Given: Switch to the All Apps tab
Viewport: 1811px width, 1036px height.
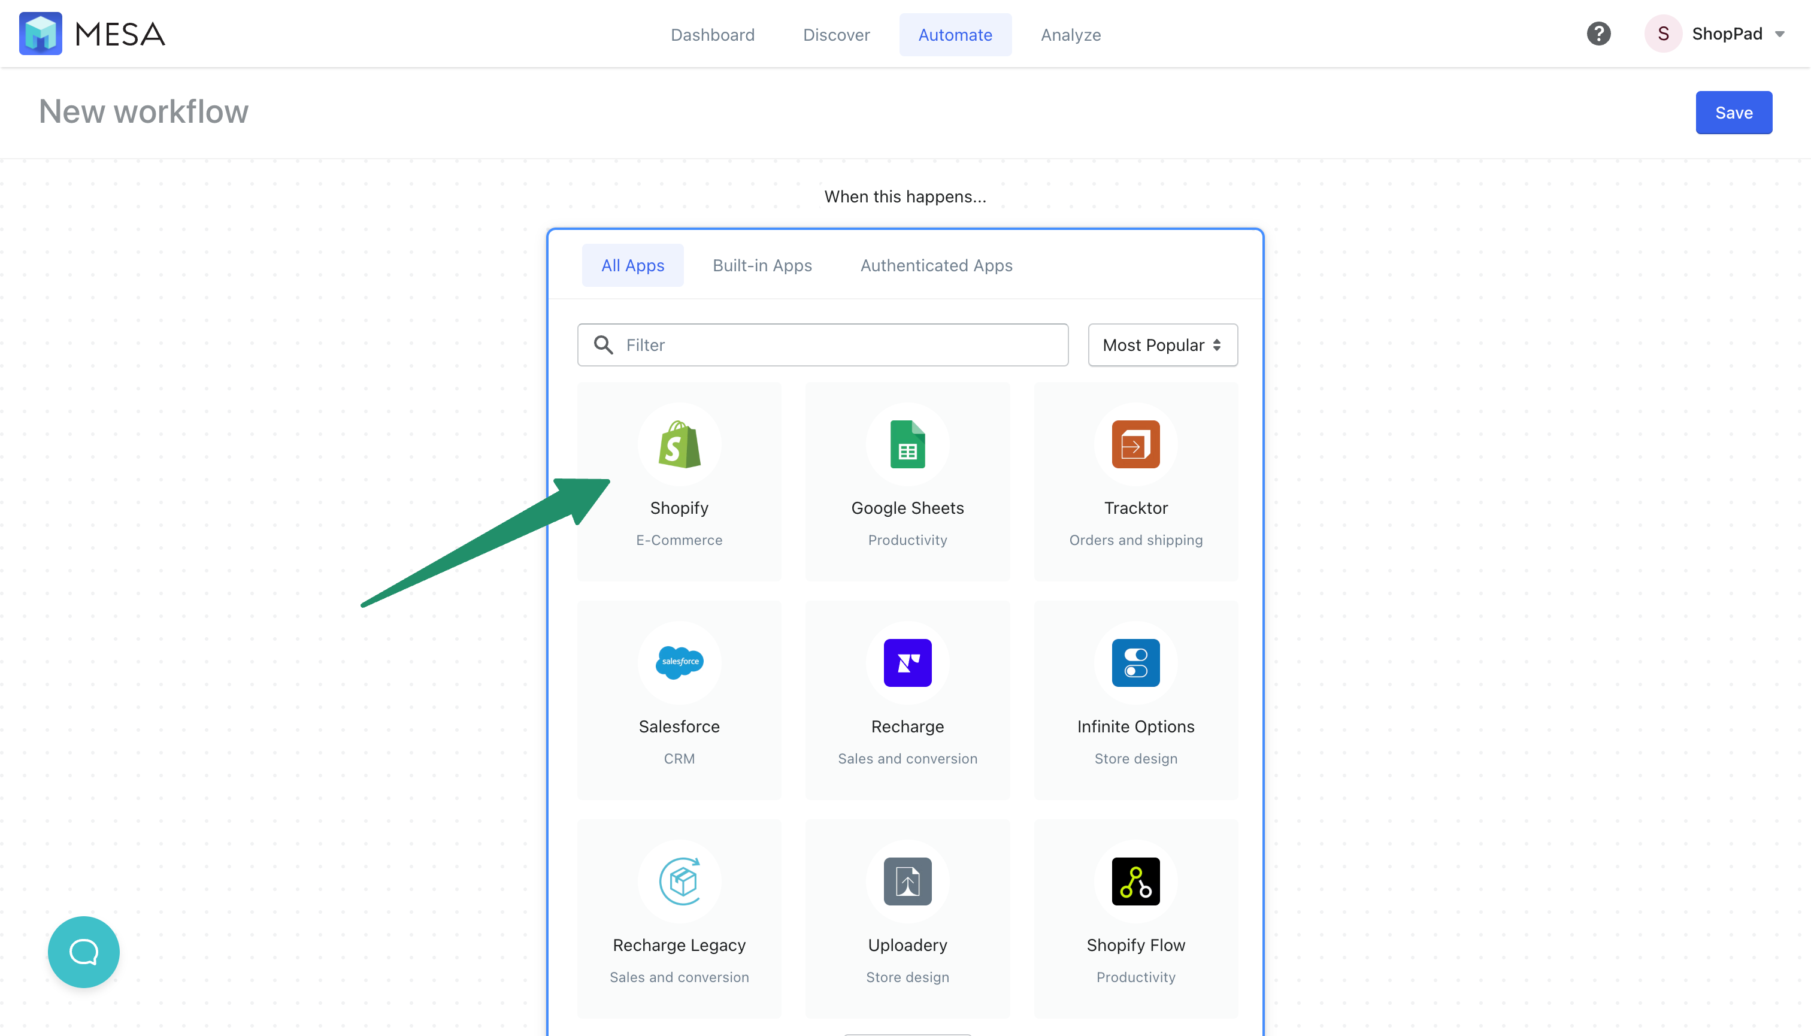Looking at the screenshot, I should click(x=632, y=265).
